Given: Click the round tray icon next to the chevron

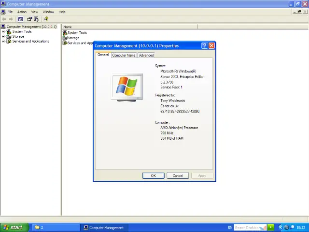Looking at the screenshot, I should 287,228.
